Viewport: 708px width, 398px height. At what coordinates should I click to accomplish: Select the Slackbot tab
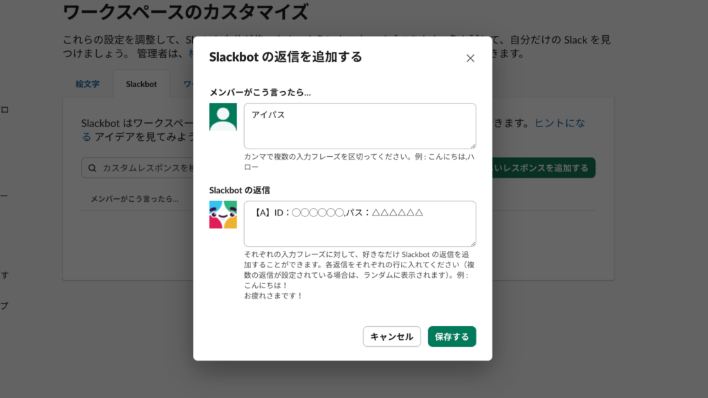click(x=141, y=84)
